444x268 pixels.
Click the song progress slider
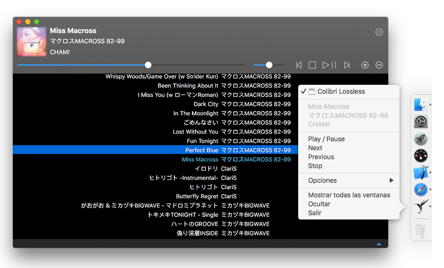[131, 65]
